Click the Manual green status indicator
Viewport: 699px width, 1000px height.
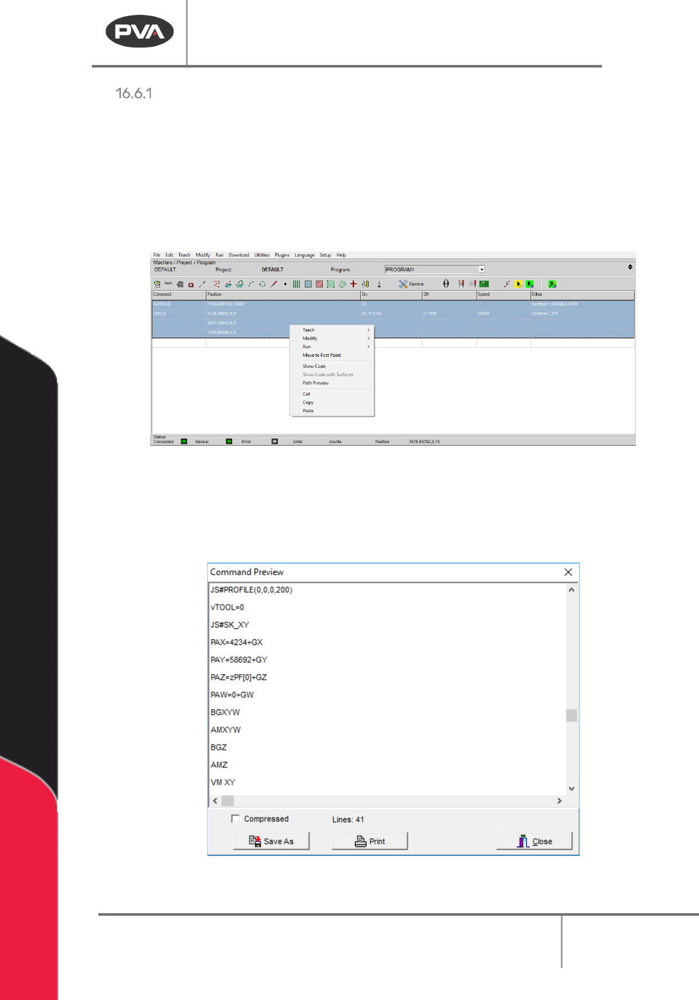(229, 441)
